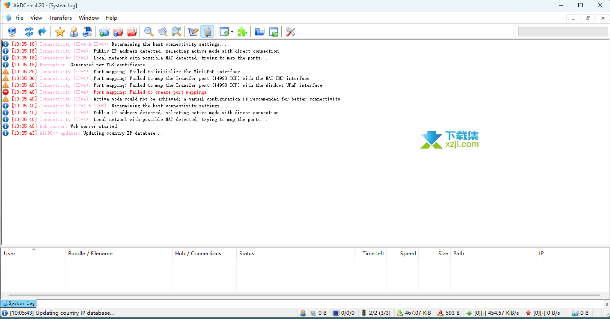Screen dimensions: 610x319
Task: Open Search Spy with the green-arrow magnifier icon
Action: tap(176, 32)
